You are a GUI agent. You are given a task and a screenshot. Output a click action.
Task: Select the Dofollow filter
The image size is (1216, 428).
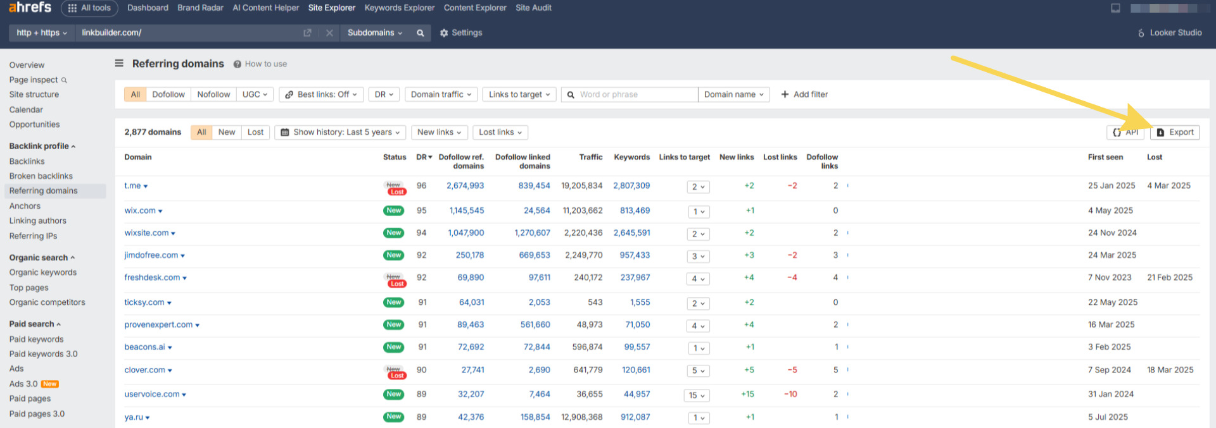tap(168, 94)
